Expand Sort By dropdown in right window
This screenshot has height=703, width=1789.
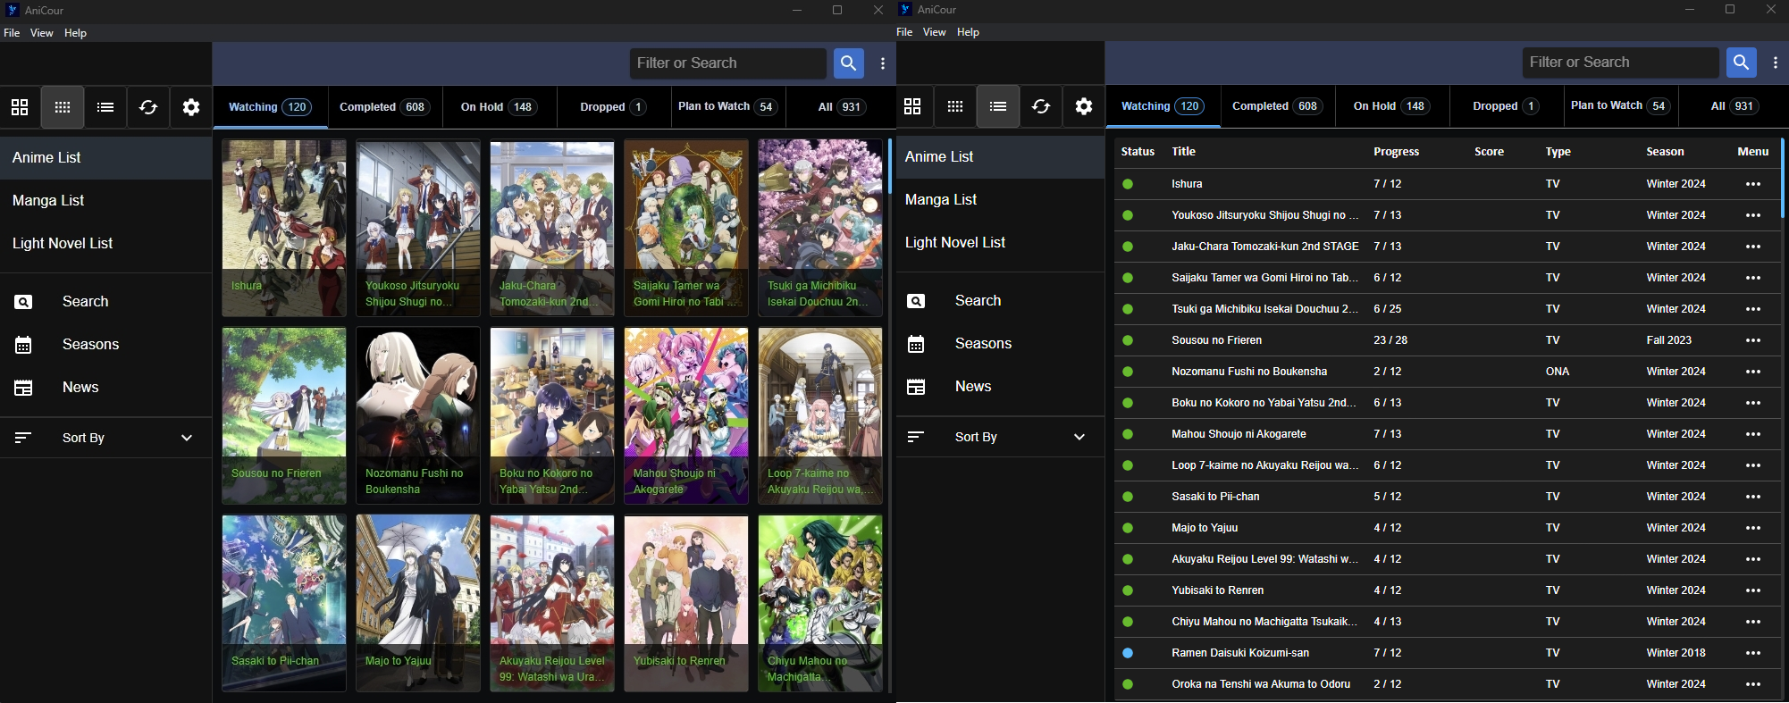[x=998, y=437]
